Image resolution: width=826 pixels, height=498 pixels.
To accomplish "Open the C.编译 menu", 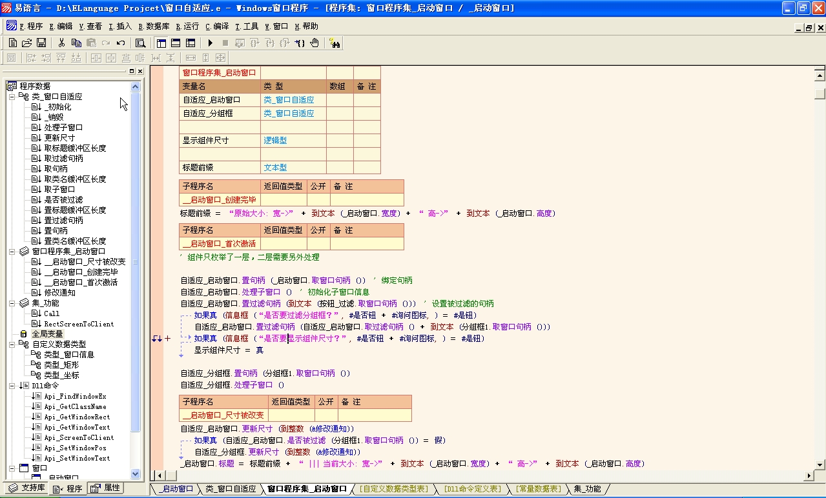I will click(x=217, y=26).
